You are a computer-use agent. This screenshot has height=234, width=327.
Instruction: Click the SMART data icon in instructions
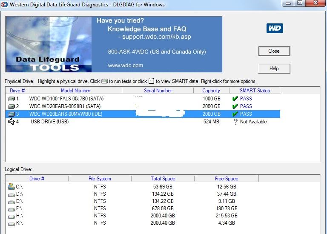pyautogui.click(x=152, y=81)
